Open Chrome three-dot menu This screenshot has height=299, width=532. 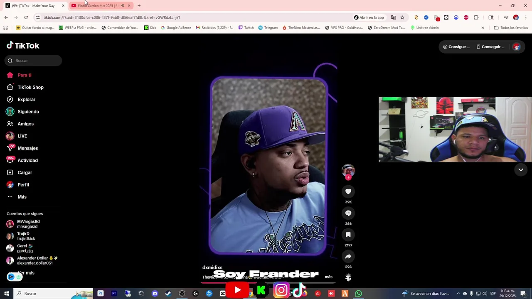526,17
